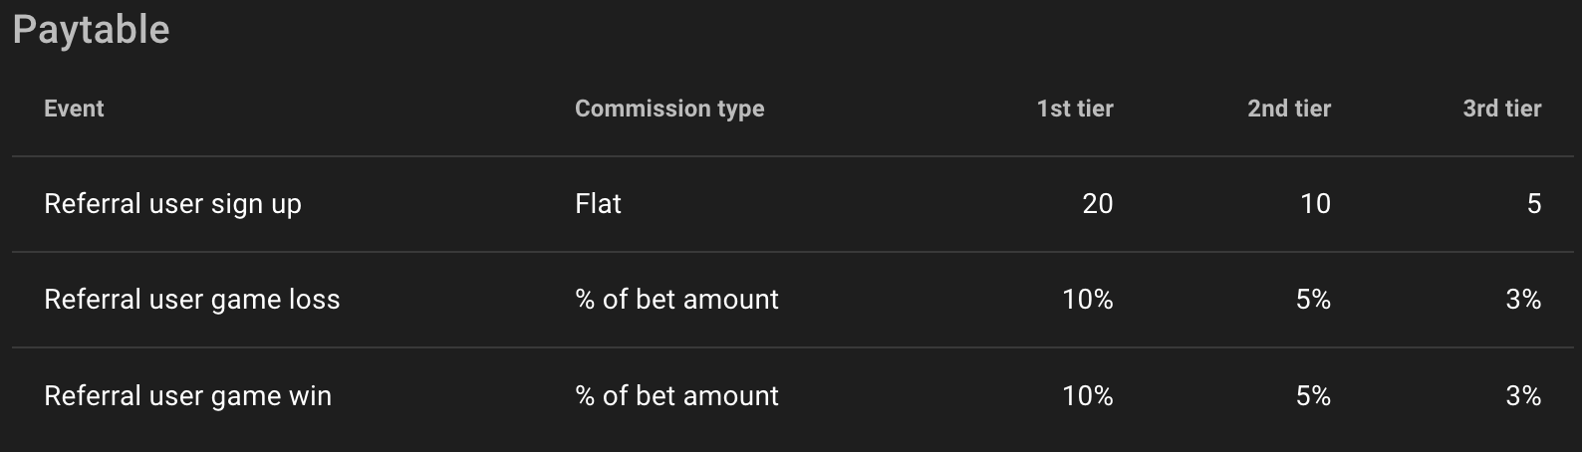Click the 3rd tier sign up value 5
Screen dimensions: 1582x452
click(1534, 204)
